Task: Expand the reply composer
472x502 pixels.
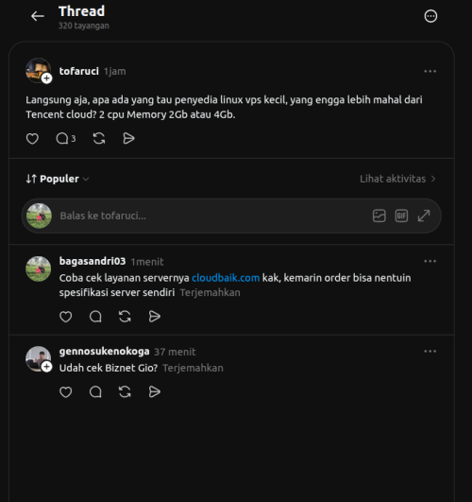Action: [424, 216]
